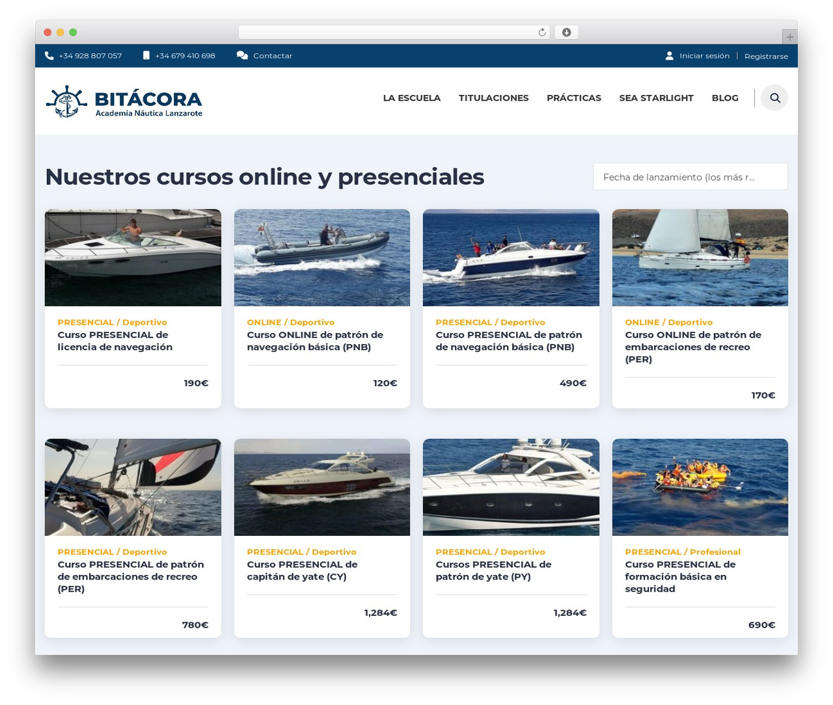Open licencia de navegación course thumbnail
The width and height of the screenshot is (833, 705).
(x=133, y=258)
